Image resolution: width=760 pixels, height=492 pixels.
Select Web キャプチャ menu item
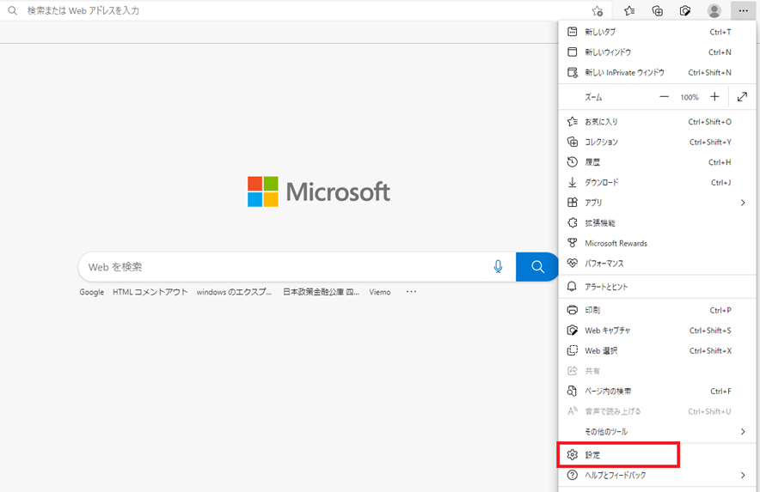point(657,331)
